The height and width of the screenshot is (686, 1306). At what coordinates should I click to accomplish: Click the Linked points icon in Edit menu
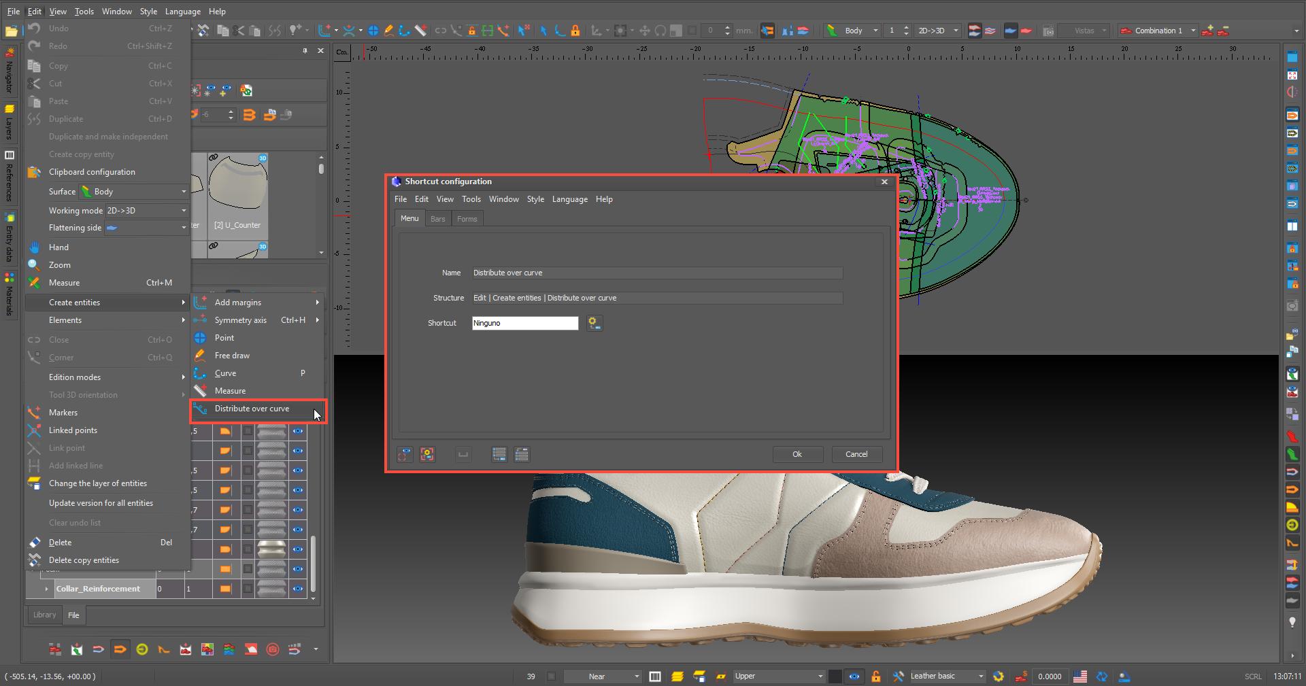[x=34, y=430]
